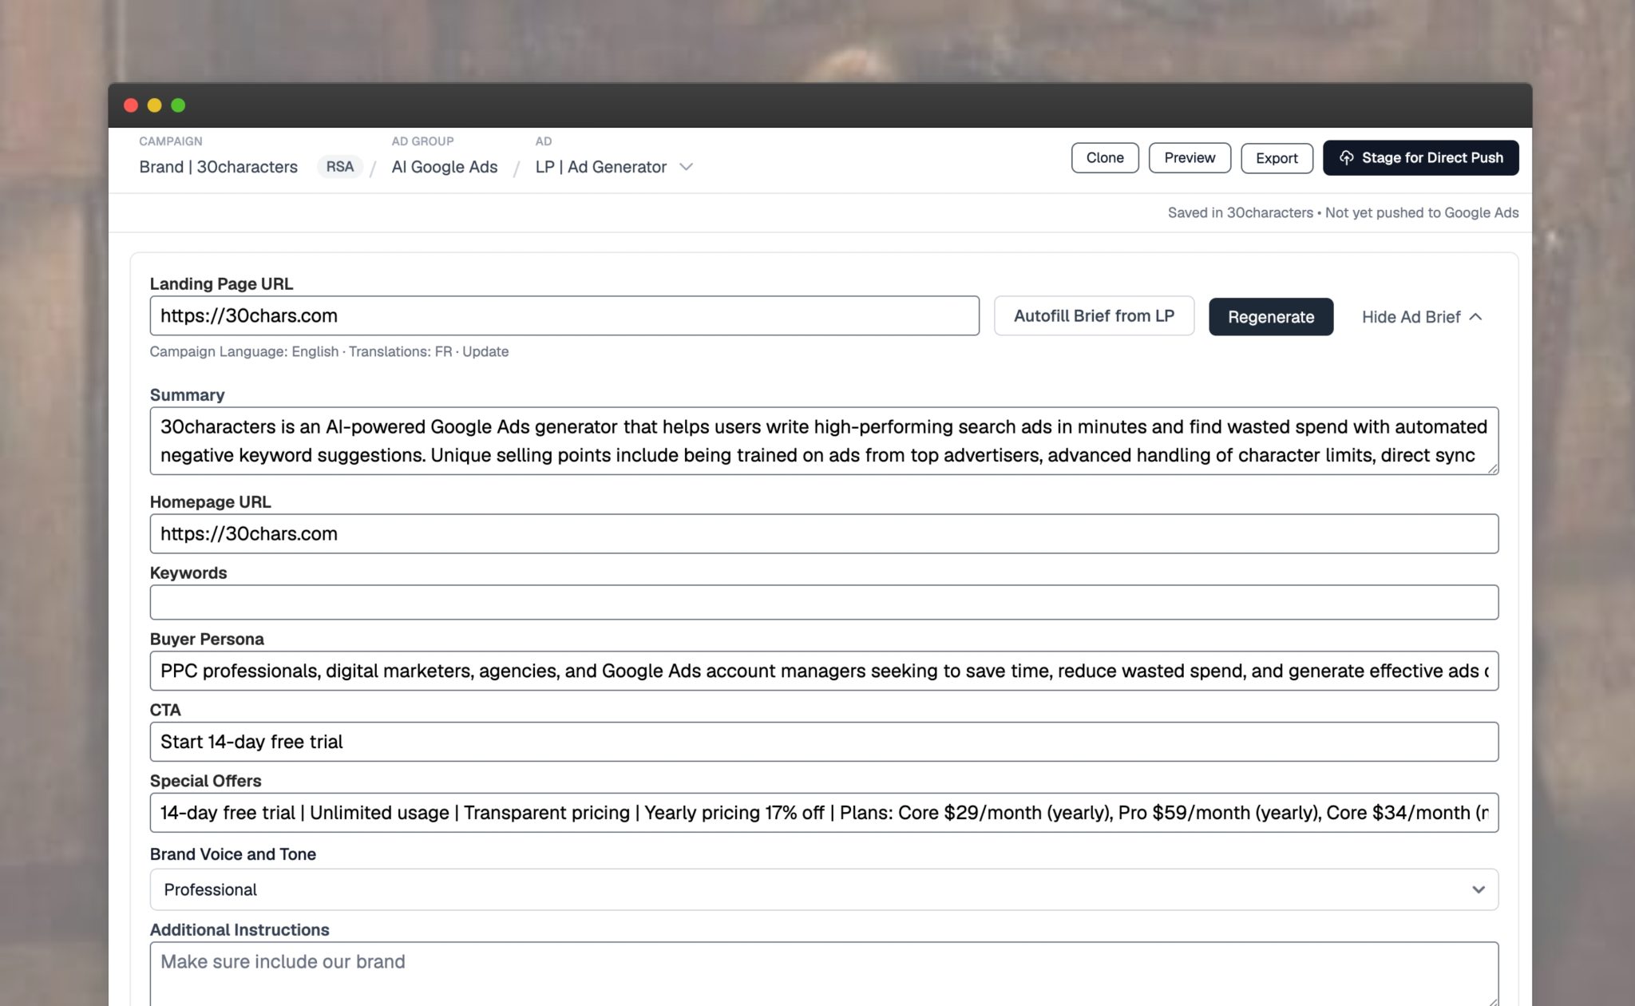Click Autofill Brief from LP
The image size is (1635, 1006).
click(1093, 316)
